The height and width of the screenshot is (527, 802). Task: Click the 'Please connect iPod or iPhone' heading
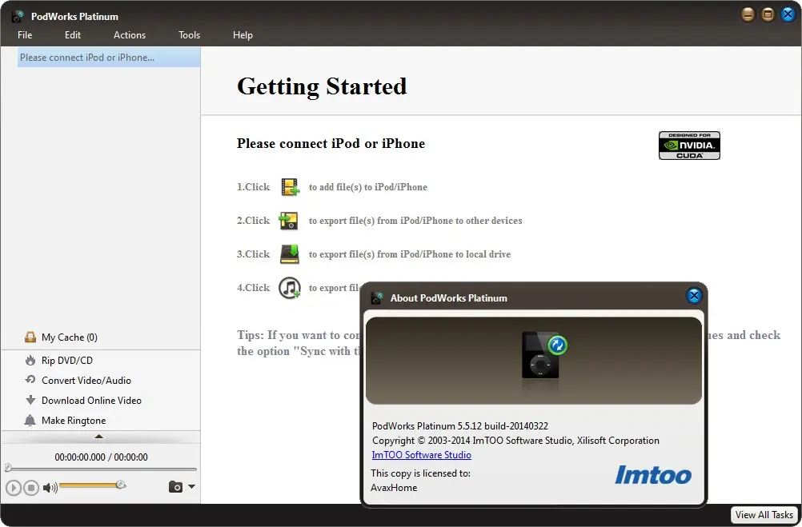tap(331, 144)
